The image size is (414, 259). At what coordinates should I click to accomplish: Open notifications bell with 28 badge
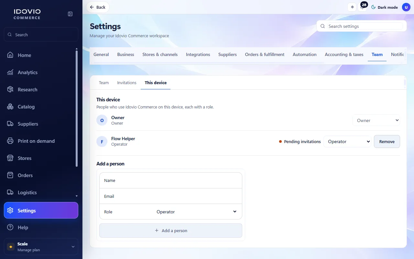coord(363,7)
